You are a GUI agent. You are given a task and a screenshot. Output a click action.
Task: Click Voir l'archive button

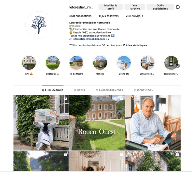point(135,7)
